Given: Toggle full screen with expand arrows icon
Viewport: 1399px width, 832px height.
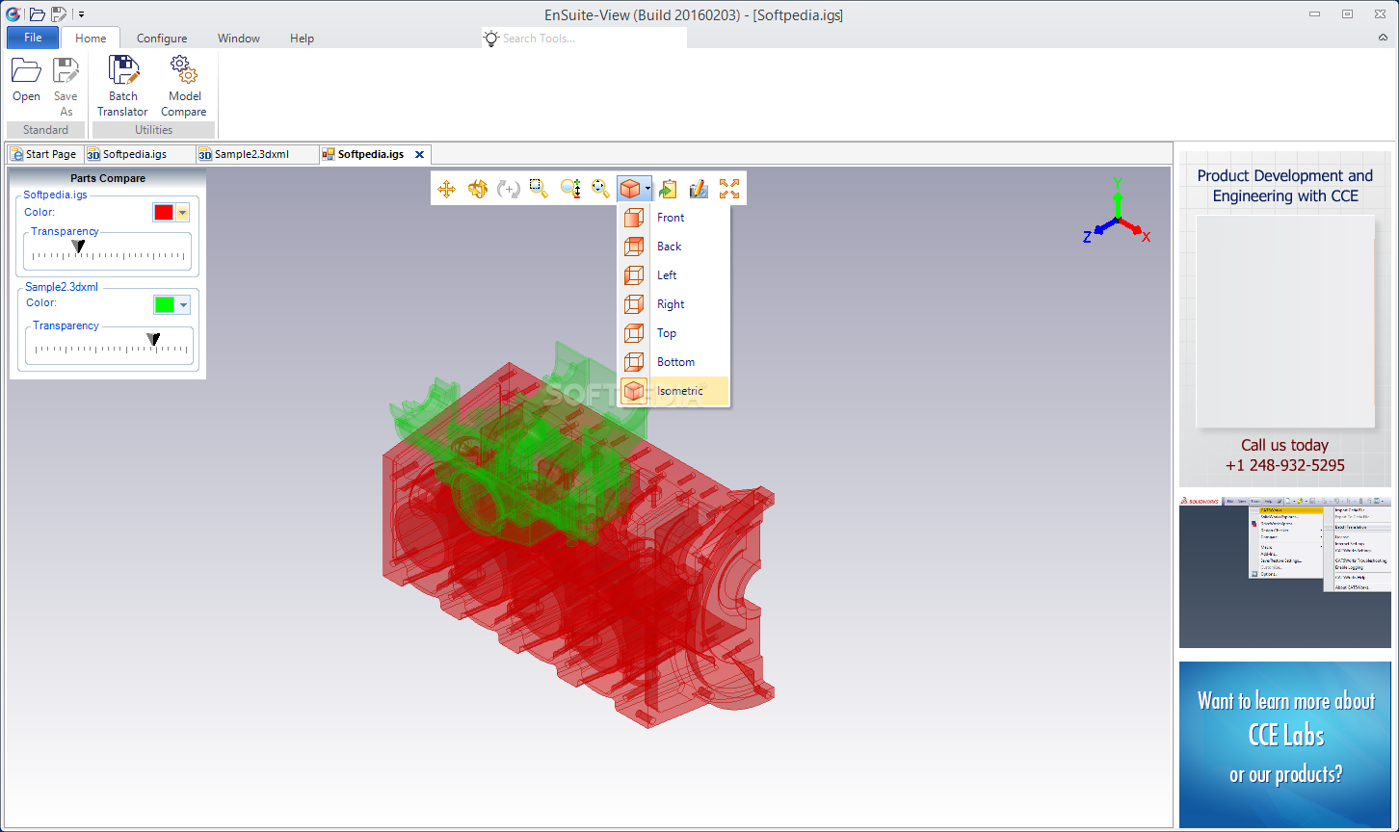Looking at the screenshot, I should tap(729, 189).
